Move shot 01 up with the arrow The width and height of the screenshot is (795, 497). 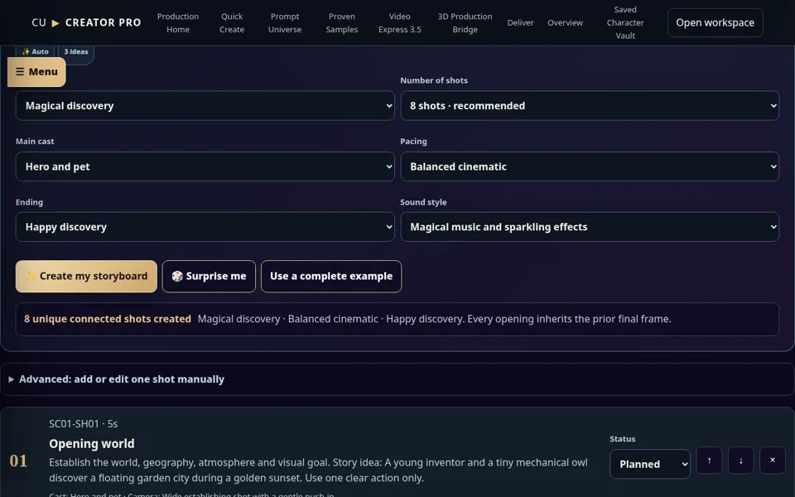coord(709,461)
